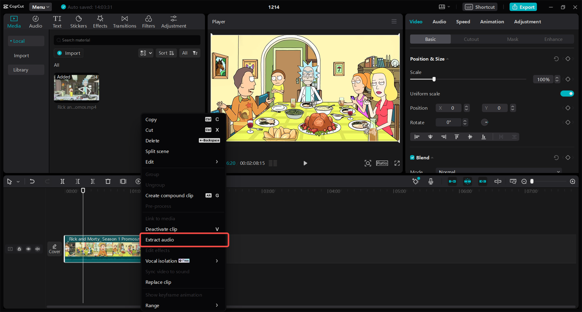Open the Player panel menu
Viewport: 582px width, 312px height.
point(394,22)
